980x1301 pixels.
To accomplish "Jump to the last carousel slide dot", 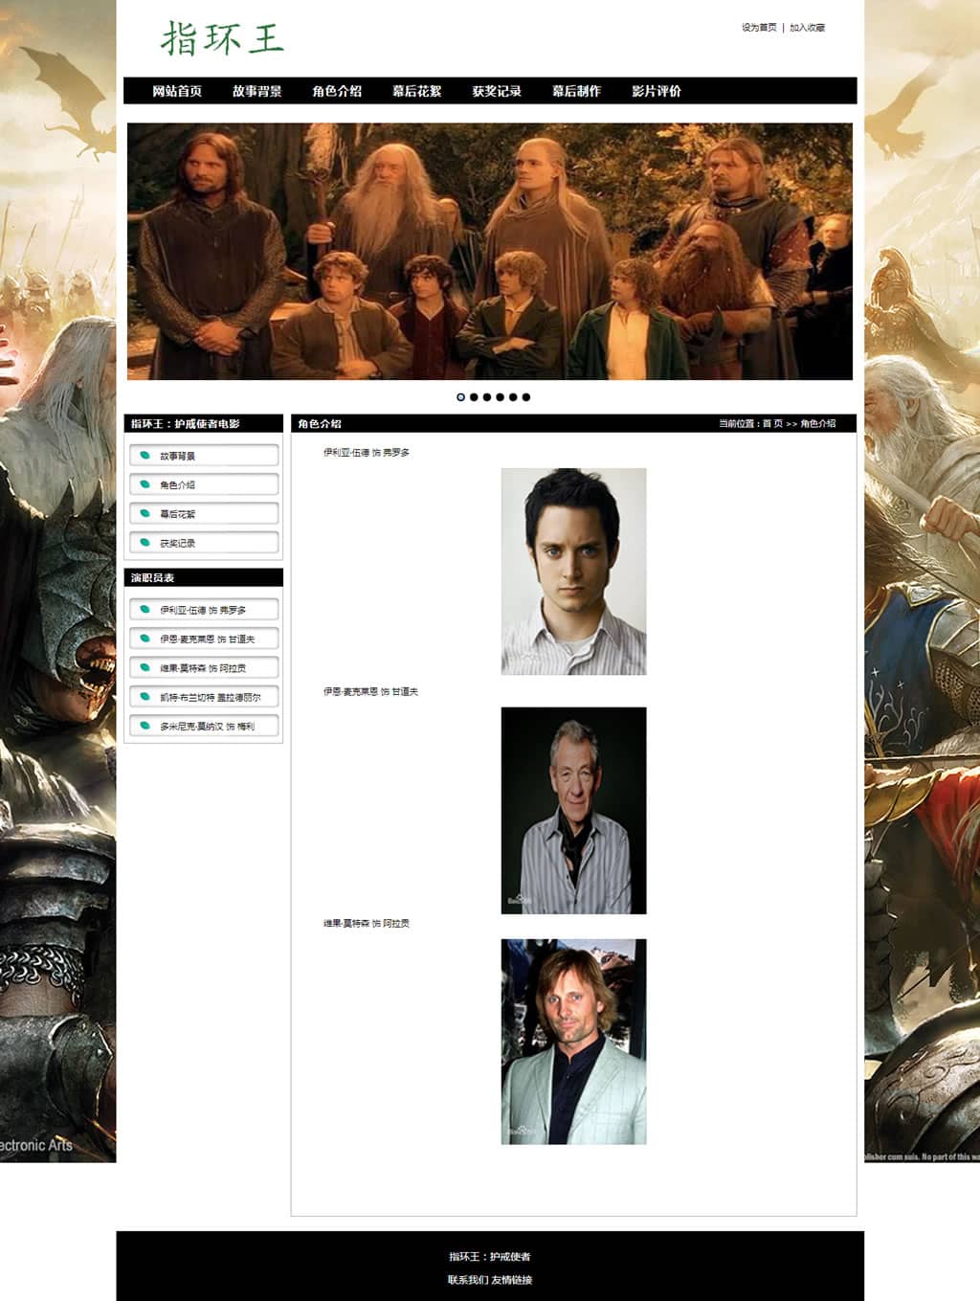I will point(525,397).
